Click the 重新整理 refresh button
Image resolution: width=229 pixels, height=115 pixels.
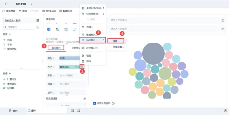(9, 11)
